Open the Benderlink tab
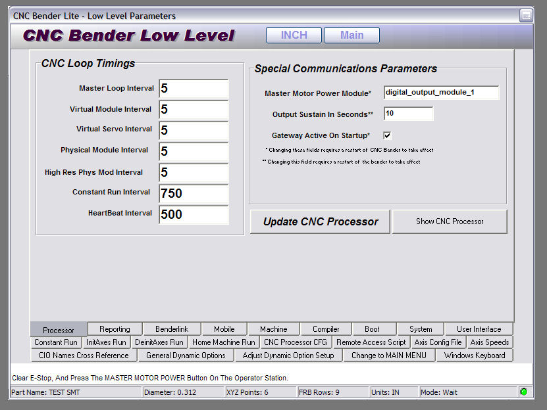This screenshot has width=547, height=410. click(x=171, y=329)
